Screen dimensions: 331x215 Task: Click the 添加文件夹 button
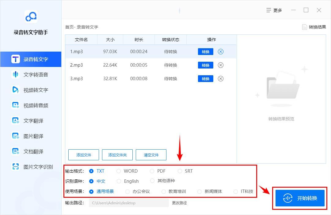click(x=117, y=155)
